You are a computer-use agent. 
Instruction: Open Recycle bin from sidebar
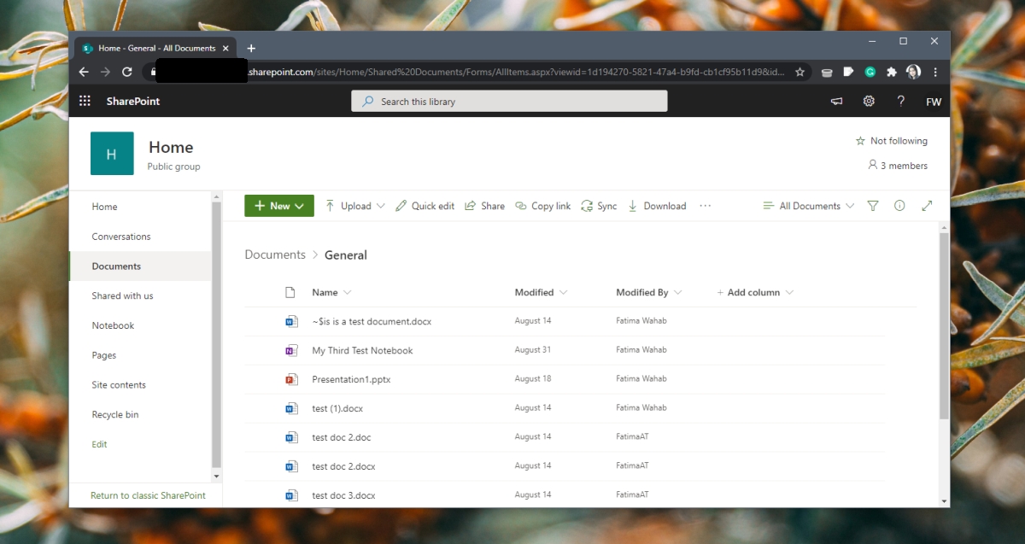tap(115, 414)
